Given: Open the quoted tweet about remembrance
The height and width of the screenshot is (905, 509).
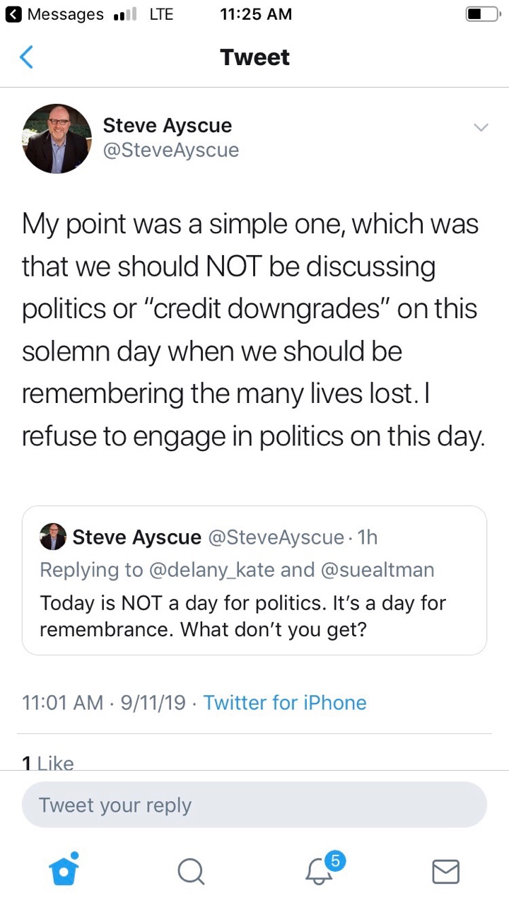Looking at the screenshot, I should pos(255,615).
